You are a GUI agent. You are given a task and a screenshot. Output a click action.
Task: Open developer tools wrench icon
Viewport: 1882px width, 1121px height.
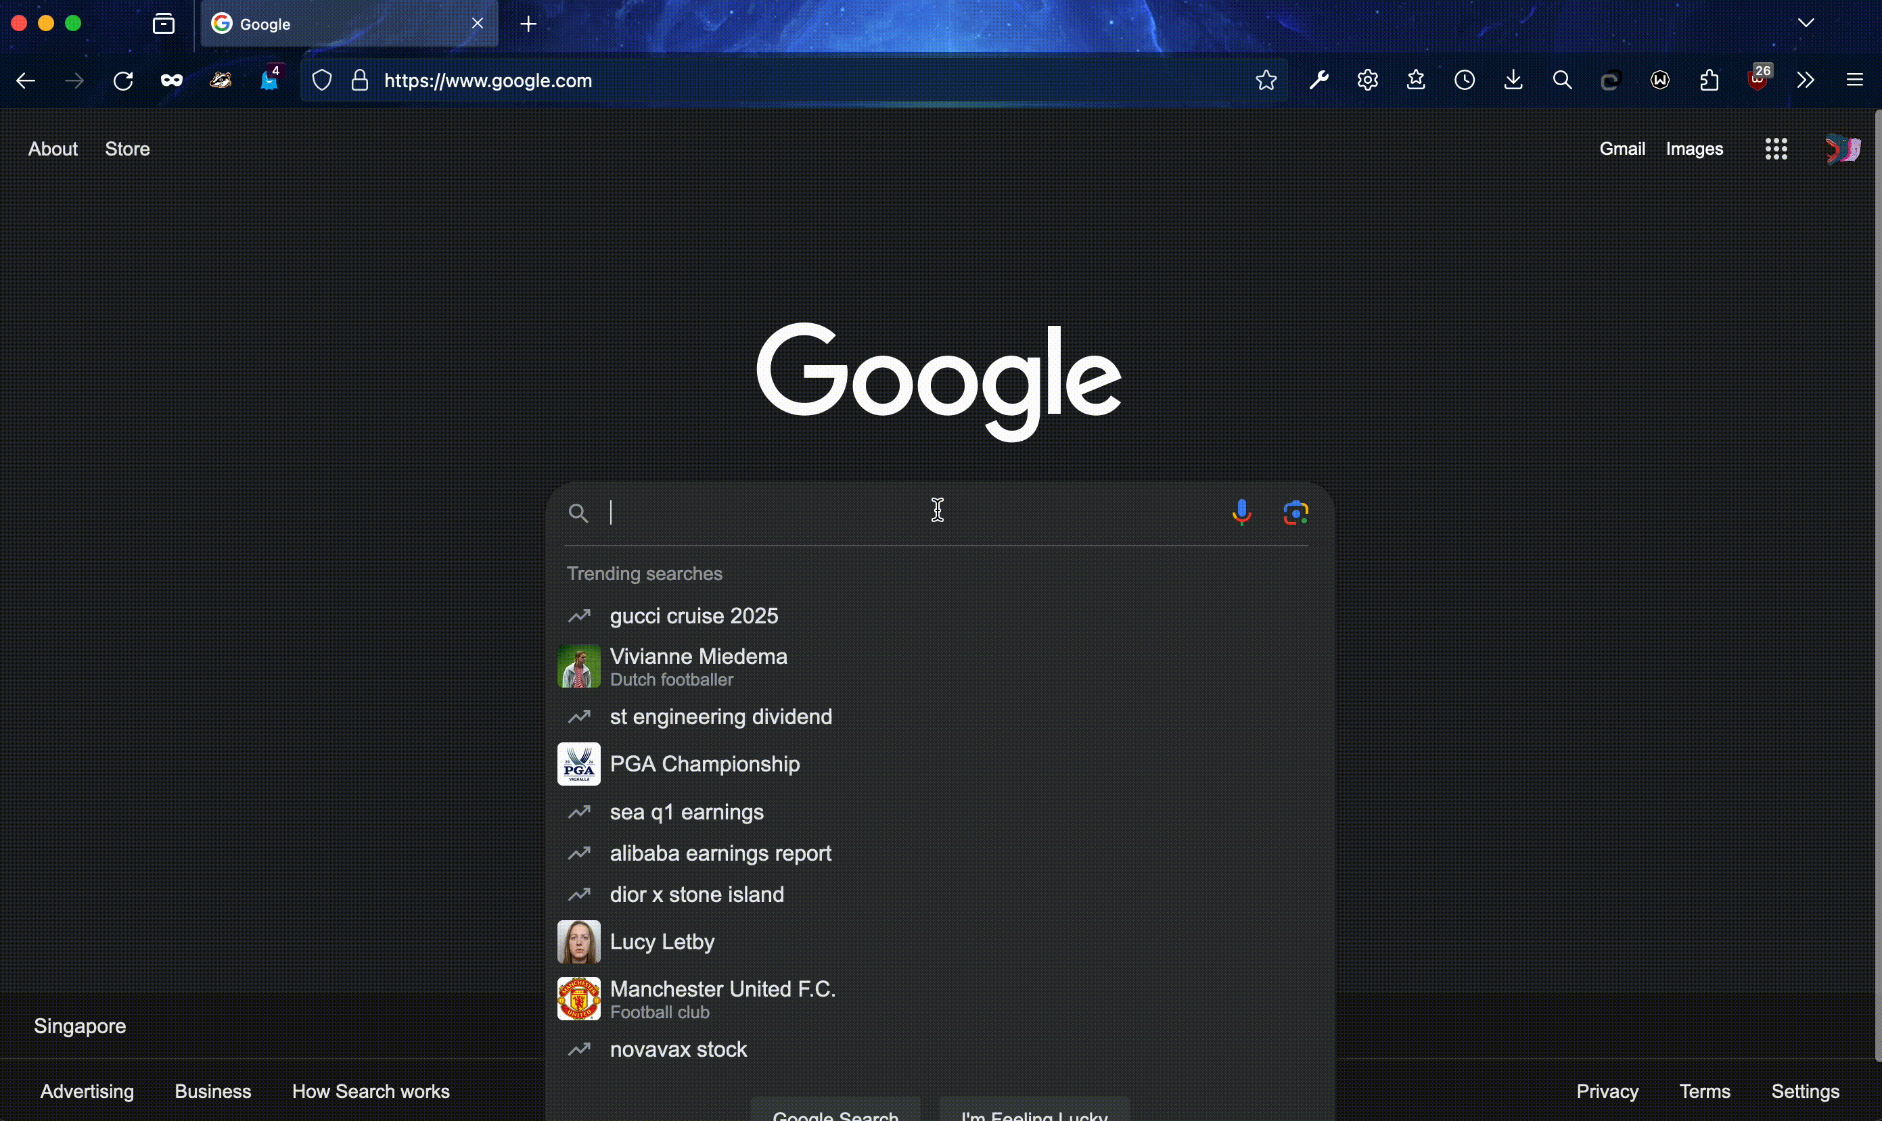(x=1319, y=81)
